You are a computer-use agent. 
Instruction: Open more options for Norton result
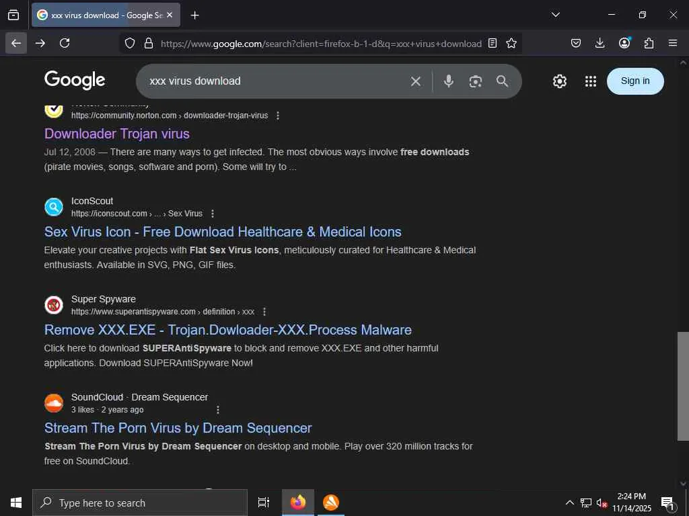click(278, 116)
